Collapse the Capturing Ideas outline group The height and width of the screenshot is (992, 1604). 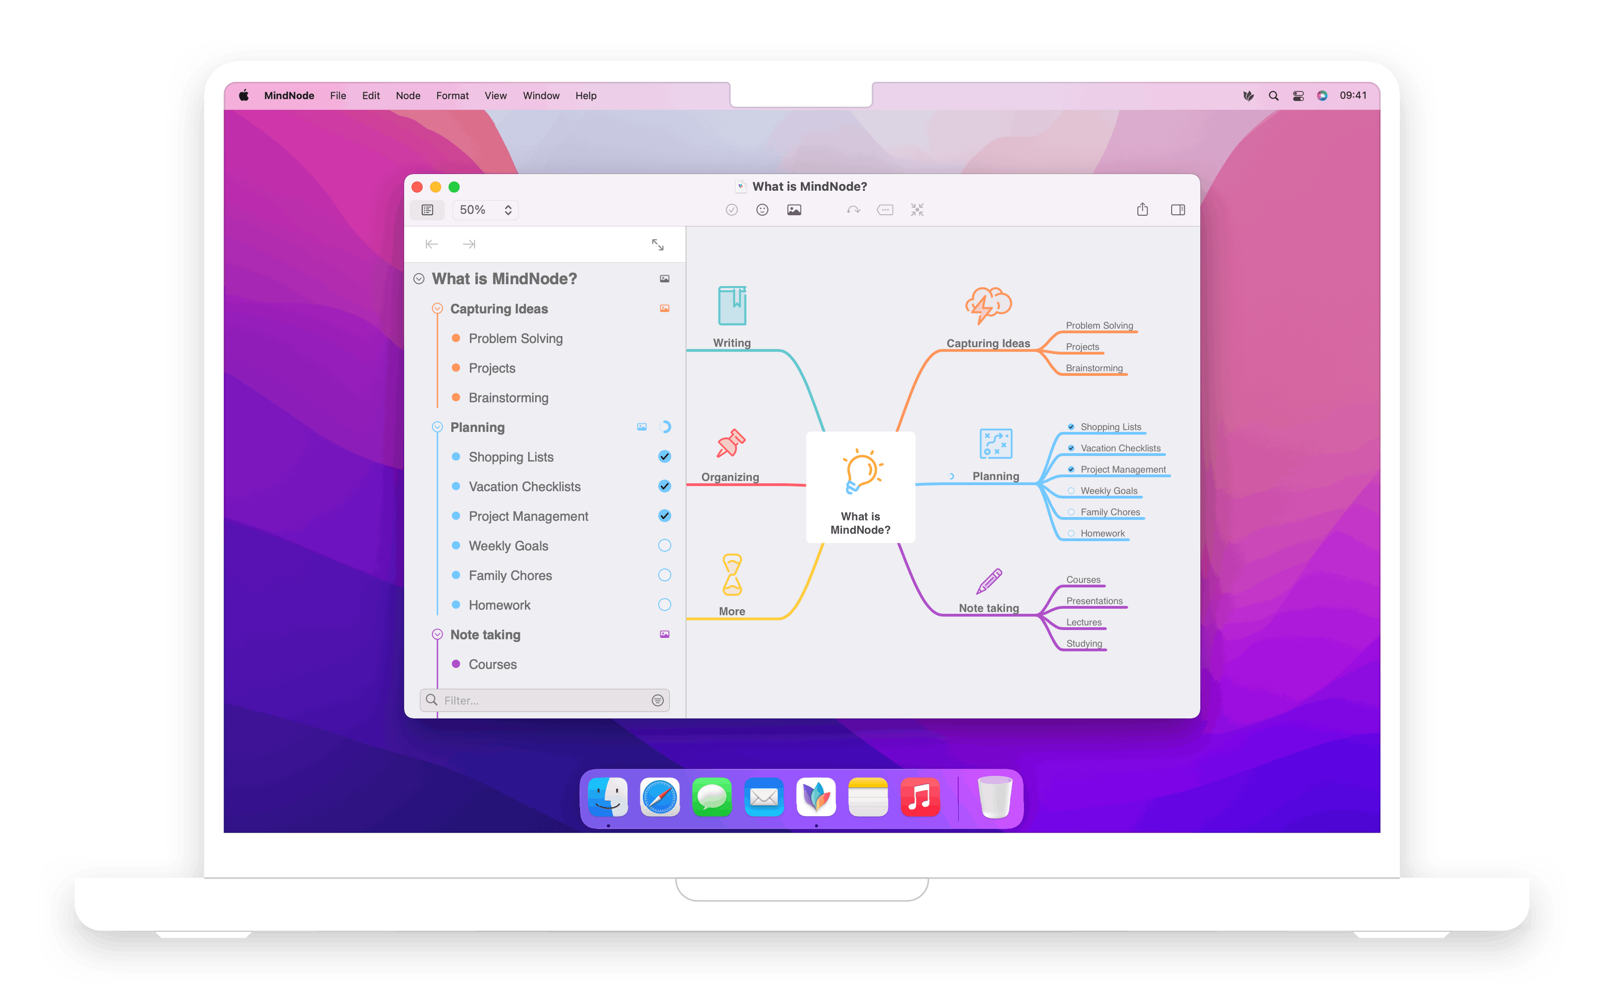(x=437, y=308)
